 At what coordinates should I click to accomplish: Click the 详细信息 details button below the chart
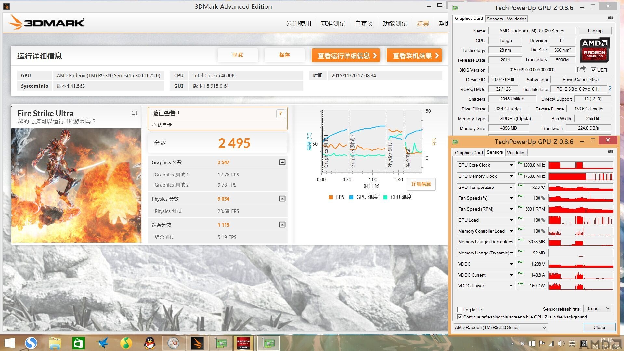[421, 184]
